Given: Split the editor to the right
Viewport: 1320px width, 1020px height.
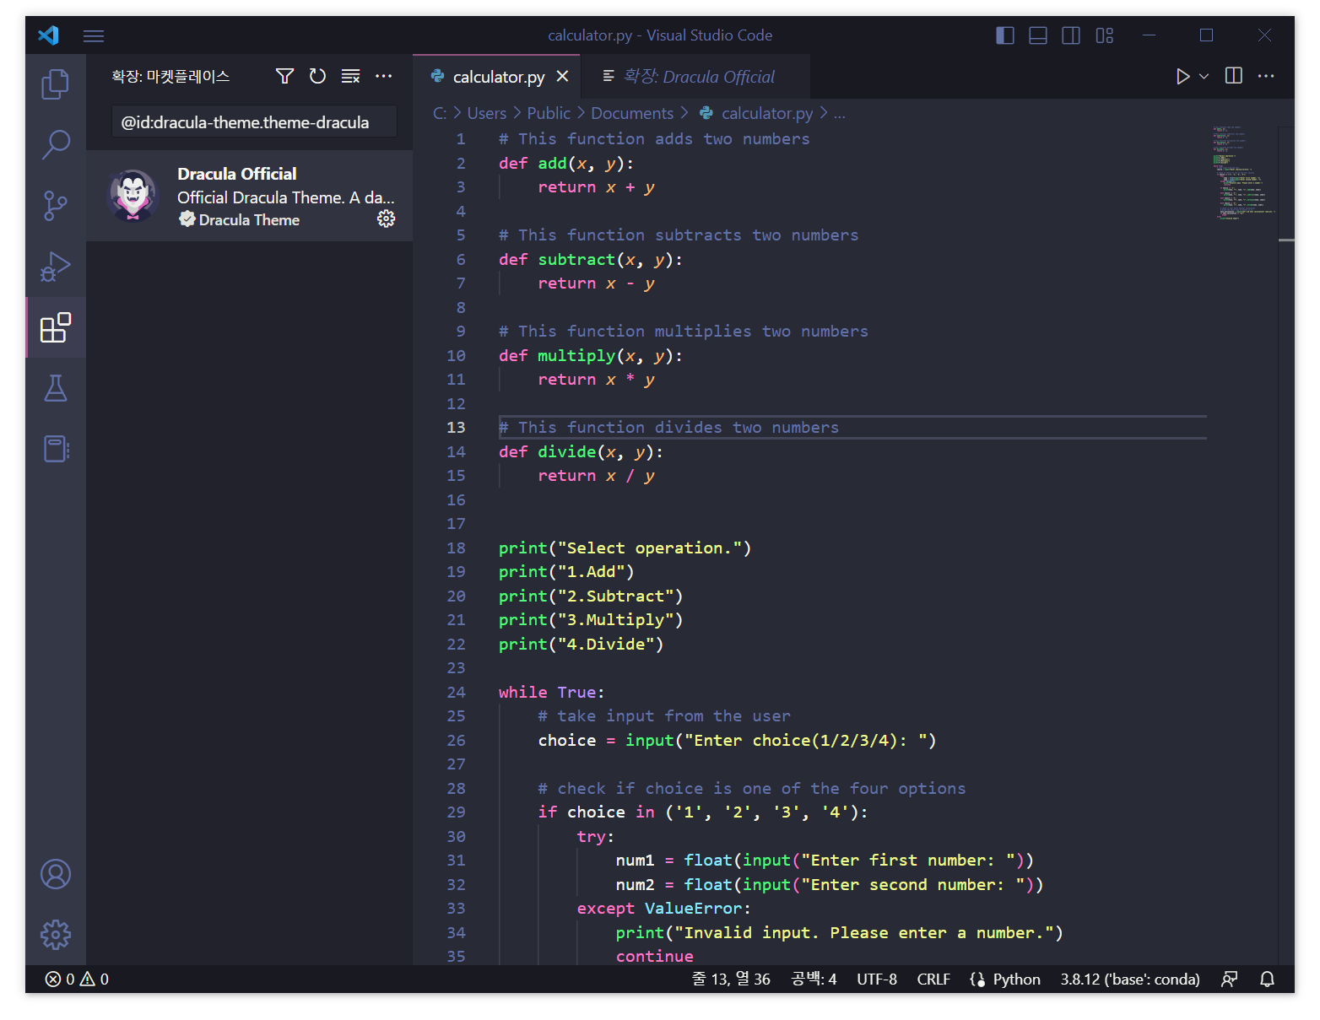Looking at the screenshot, I should coord(1234,76).
